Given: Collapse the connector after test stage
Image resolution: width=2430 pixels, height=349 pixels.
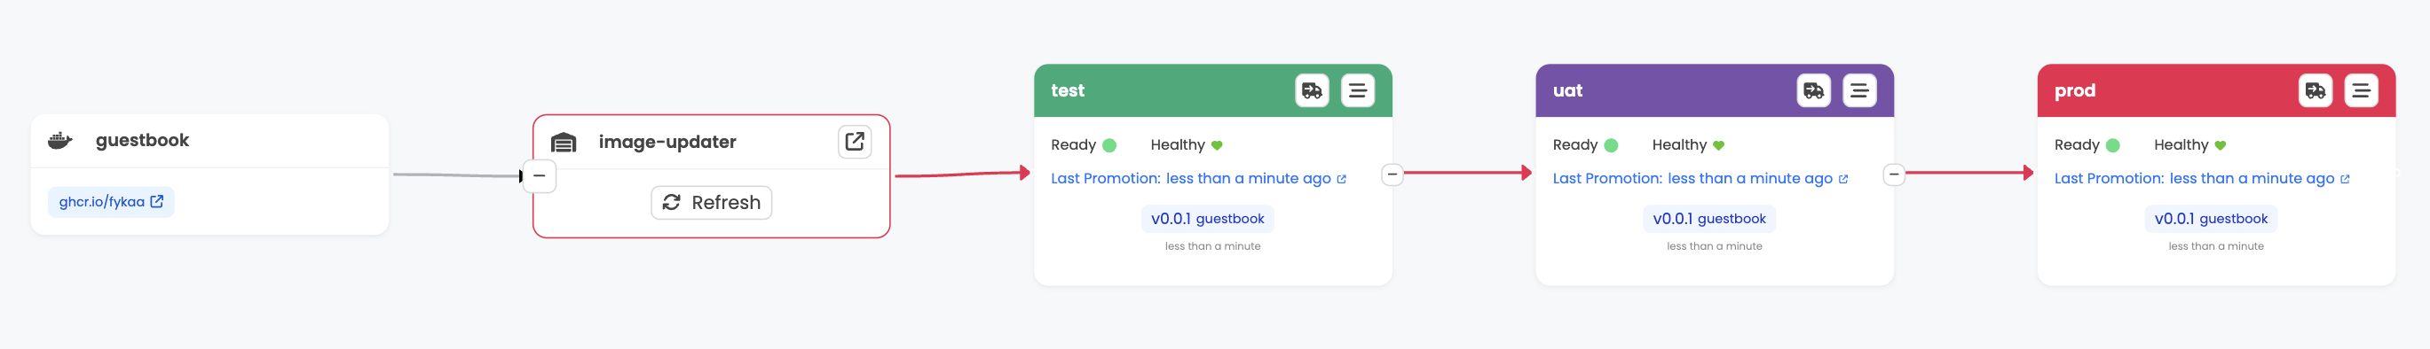Looking at the screenshot, I should click(x=1393, y=174).
